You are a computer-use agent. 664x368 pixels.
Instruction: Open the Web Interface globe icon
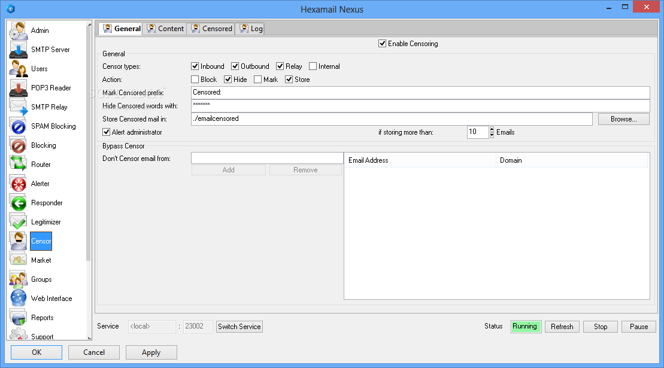[19, 299]
